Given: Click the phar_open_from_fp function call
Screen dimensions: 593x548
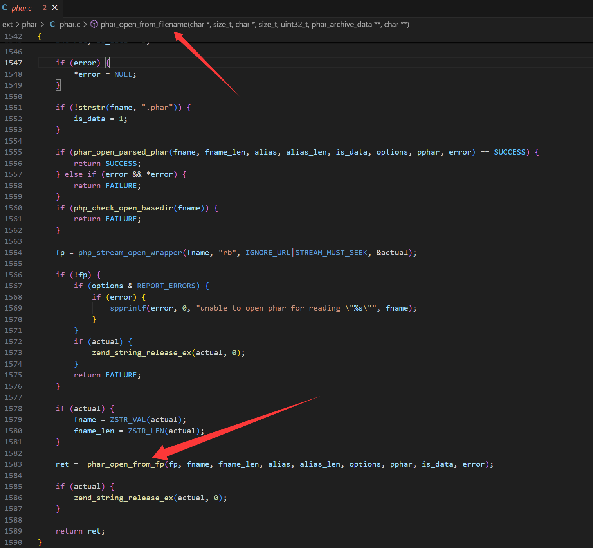Looking at the screenshot, I should coord(125,464).
